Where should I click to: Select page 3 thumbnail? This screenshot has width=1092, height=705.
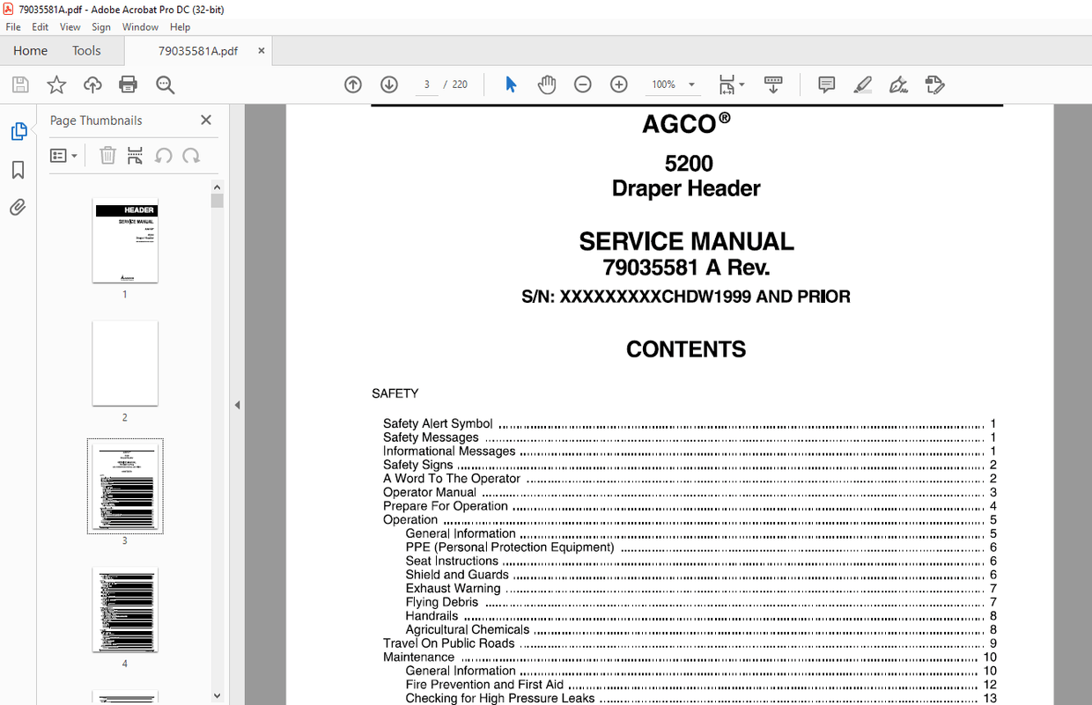click(x=125, y=486)
